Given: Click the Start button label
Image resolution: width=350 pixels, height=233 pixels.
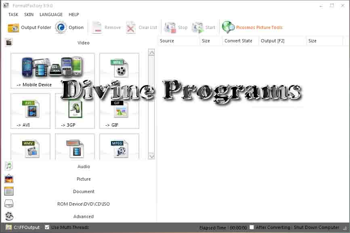Looking at the screenshot, I should (x=210, y=27).
